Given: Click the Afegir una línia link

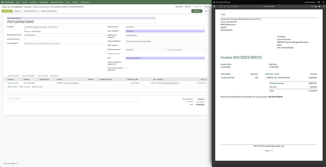Looking at the screenshot, I should click(x=12, y=87).
